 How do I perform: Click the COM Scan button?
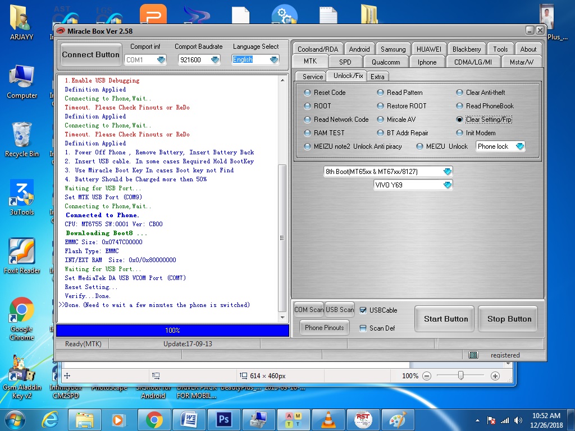pos(309,310)
